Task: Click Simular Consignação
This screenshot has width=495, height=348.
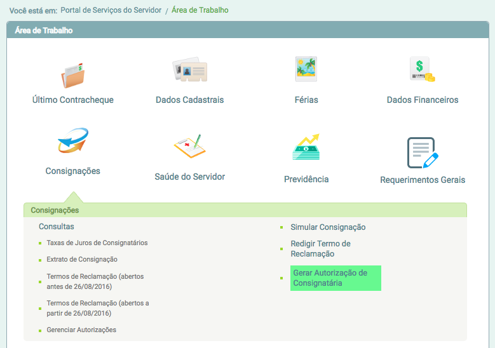Action: 328,227
